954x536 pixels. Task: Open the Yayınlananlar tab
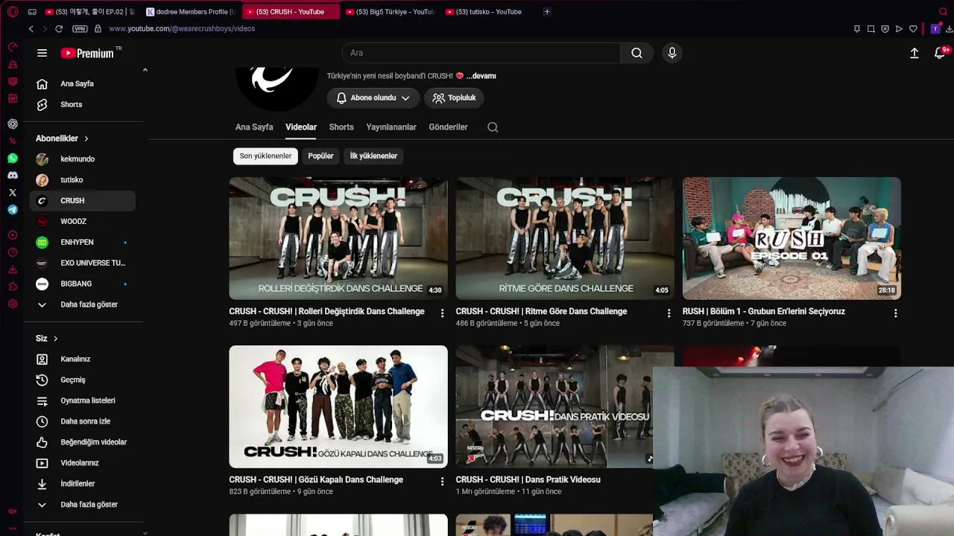pos(391,127)
